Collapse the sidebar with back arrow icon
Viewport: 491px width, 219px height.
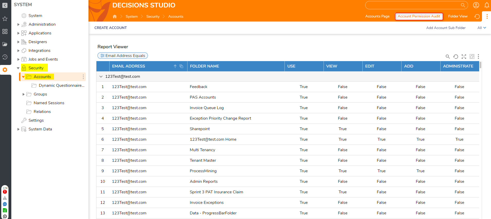(5, 5)
